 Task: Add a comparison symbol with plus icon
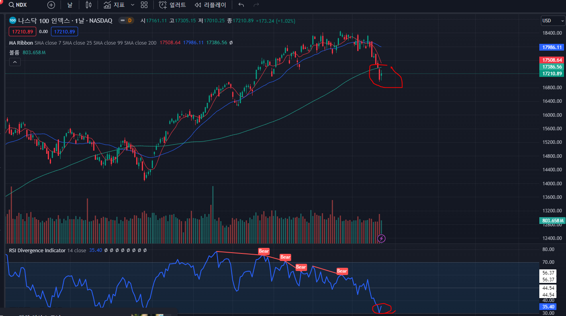pos(51,5)
